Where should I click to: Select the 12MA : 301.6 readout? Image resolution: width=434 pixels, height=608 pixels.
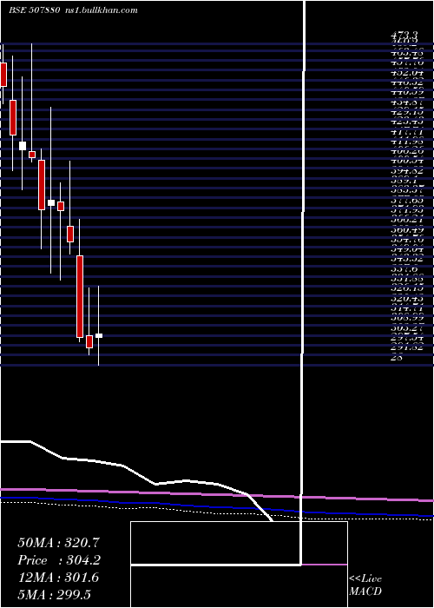tap(58, 578)
